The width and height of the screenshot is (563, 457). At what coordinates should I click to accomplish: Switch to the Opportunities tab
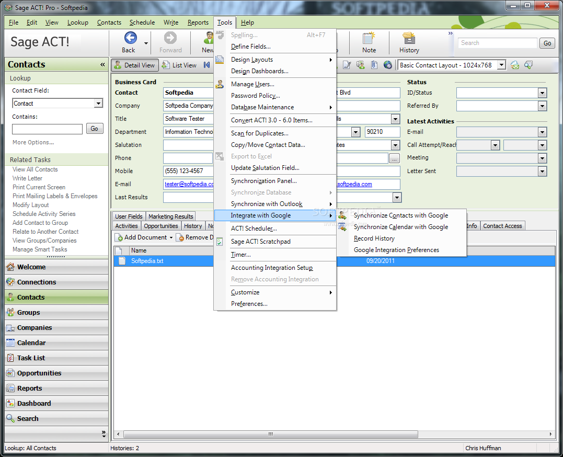point(161,226)
